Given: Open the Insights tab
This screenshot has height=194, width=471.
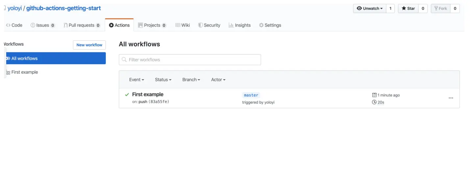Looking at the screenshot, I should tap(239, 25).
